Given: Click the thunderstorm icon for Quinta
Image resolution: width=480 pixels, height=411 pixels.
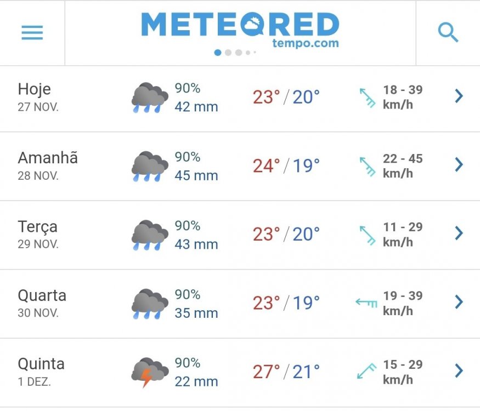Looking at the screenshot, I should [x=150, y=373].
